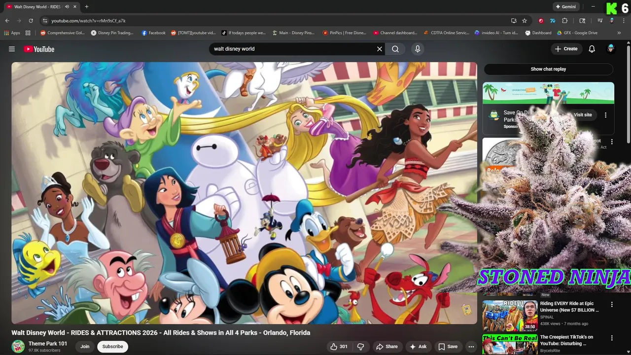Open The Creepiest TikTok's video thumbnail
Image resolution: width=631 pixels, height=355 pixels.
click(510, 345)
